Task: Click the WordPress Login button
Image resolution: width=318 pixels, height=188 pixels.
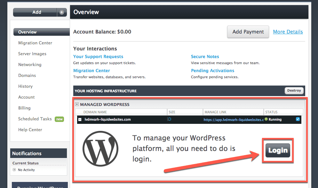Action: click(278, 150)
